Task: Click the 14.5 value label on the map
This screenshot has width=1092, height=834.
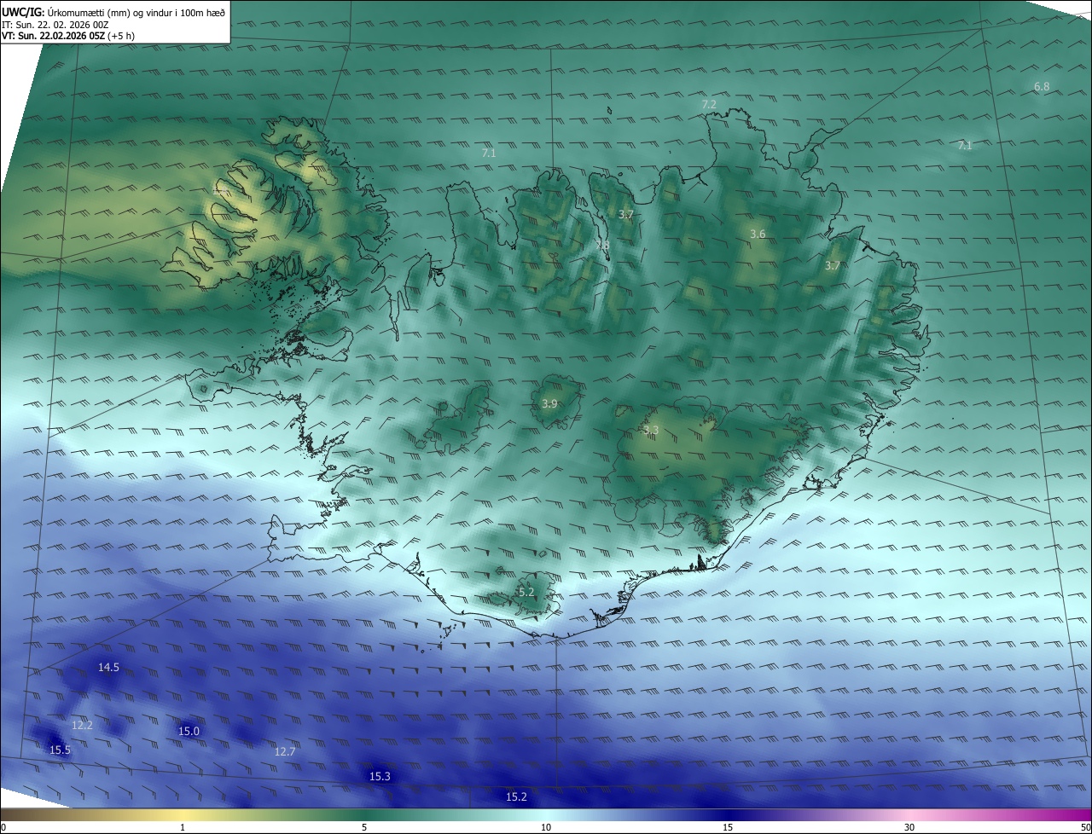Action: (108, 668)
